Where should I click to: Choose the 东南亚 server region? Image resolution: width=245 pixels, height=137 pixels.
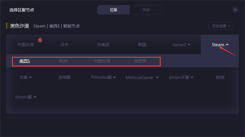103,44
